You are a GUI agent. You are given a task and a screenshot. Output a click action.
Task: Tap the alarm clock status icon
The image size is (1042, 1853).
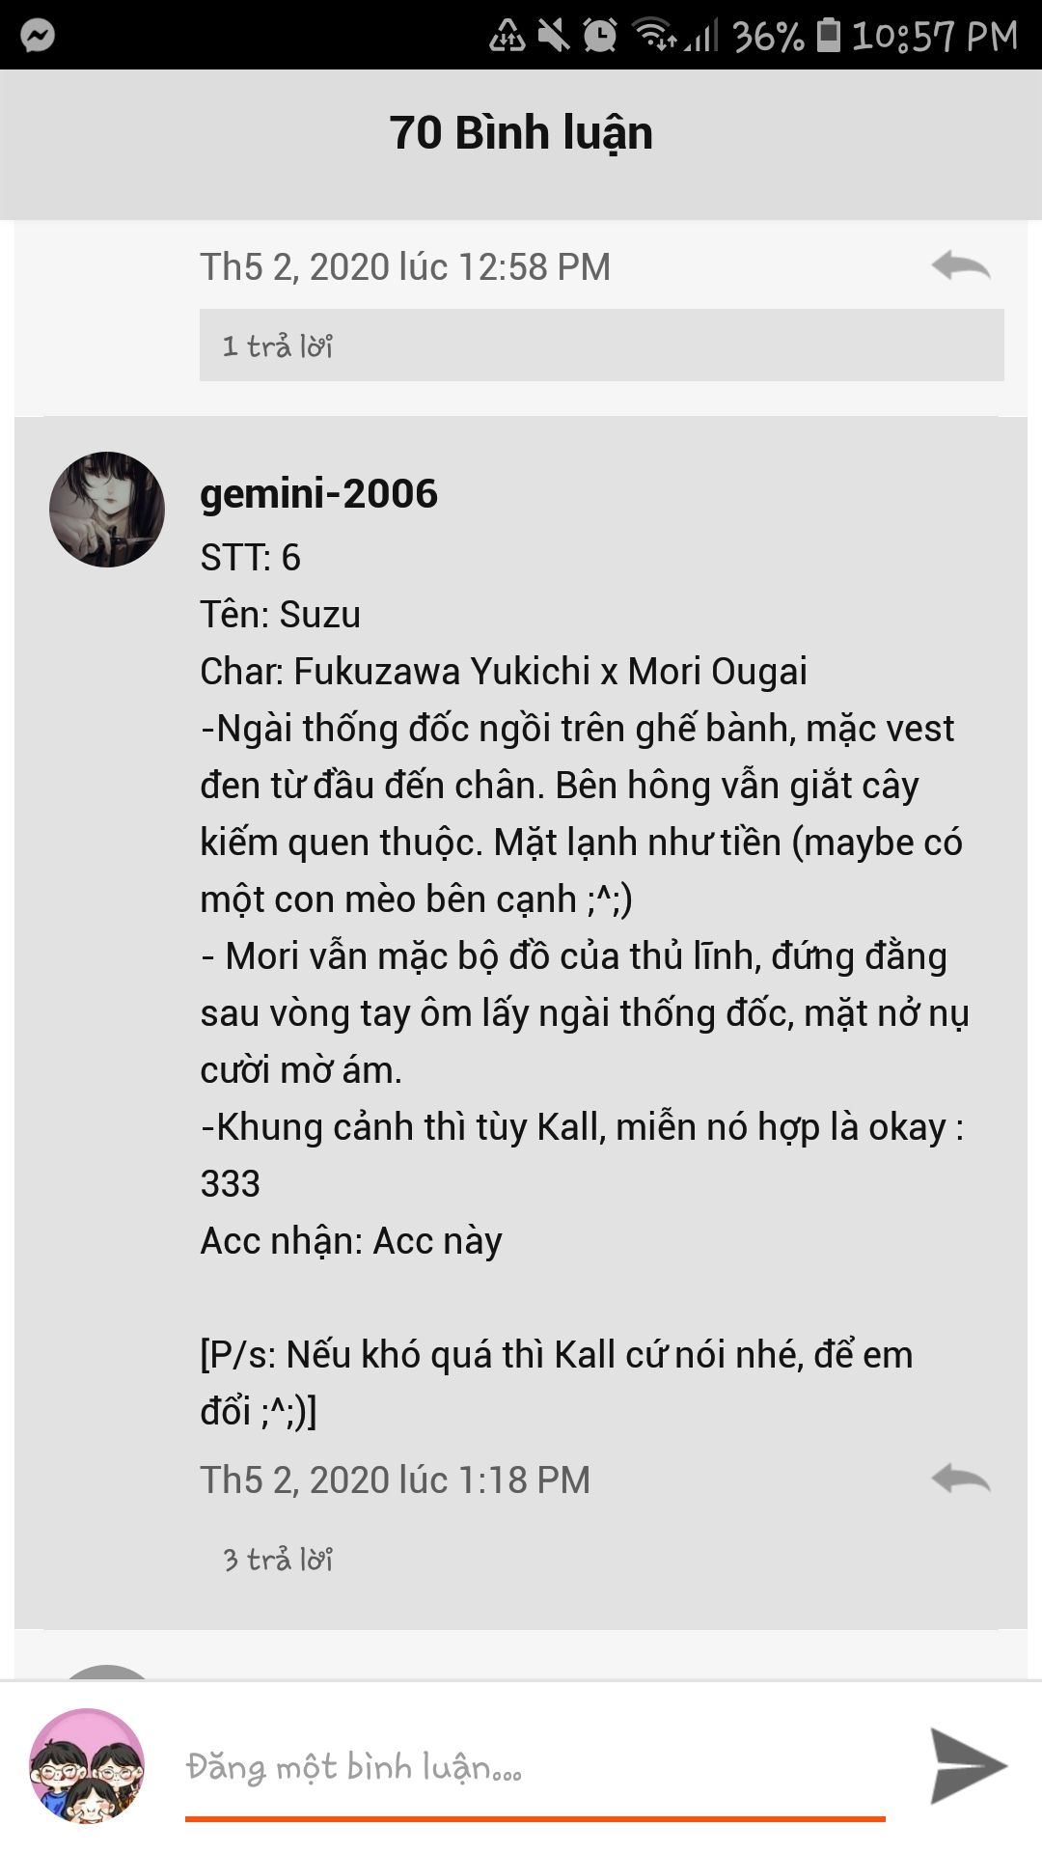click(x=600, y=36)
